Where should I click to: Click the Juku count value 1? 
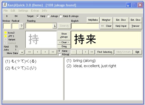[x=16, y=50]
